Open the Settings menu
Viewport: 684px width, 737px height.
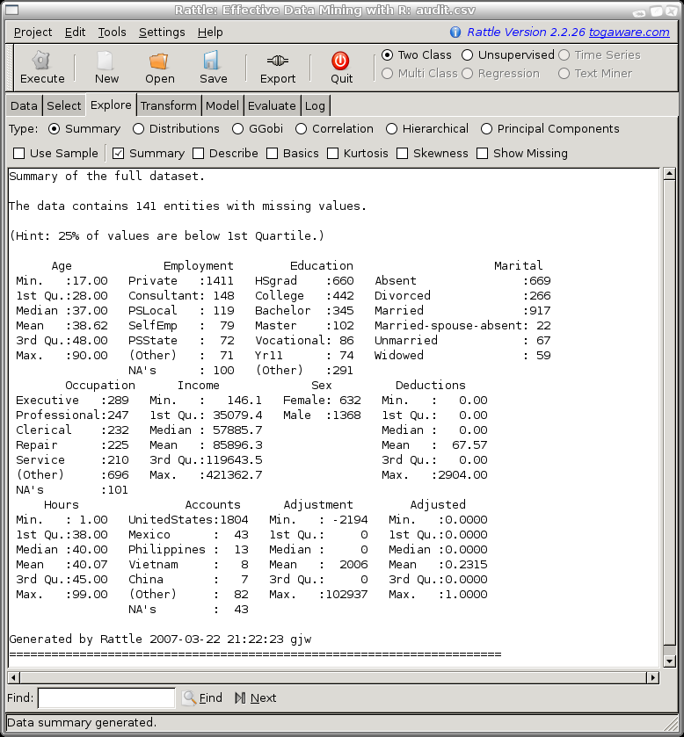coord(162,33)
